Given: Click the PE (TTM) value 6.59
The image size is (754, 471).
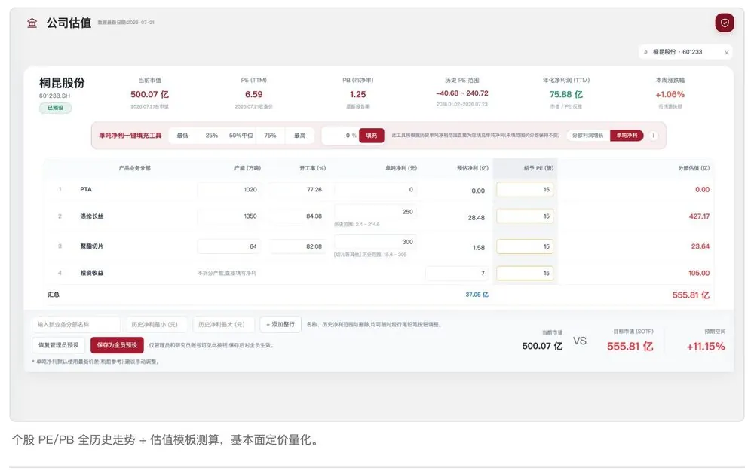Looking at the screenshot, I should coord(253,95).
